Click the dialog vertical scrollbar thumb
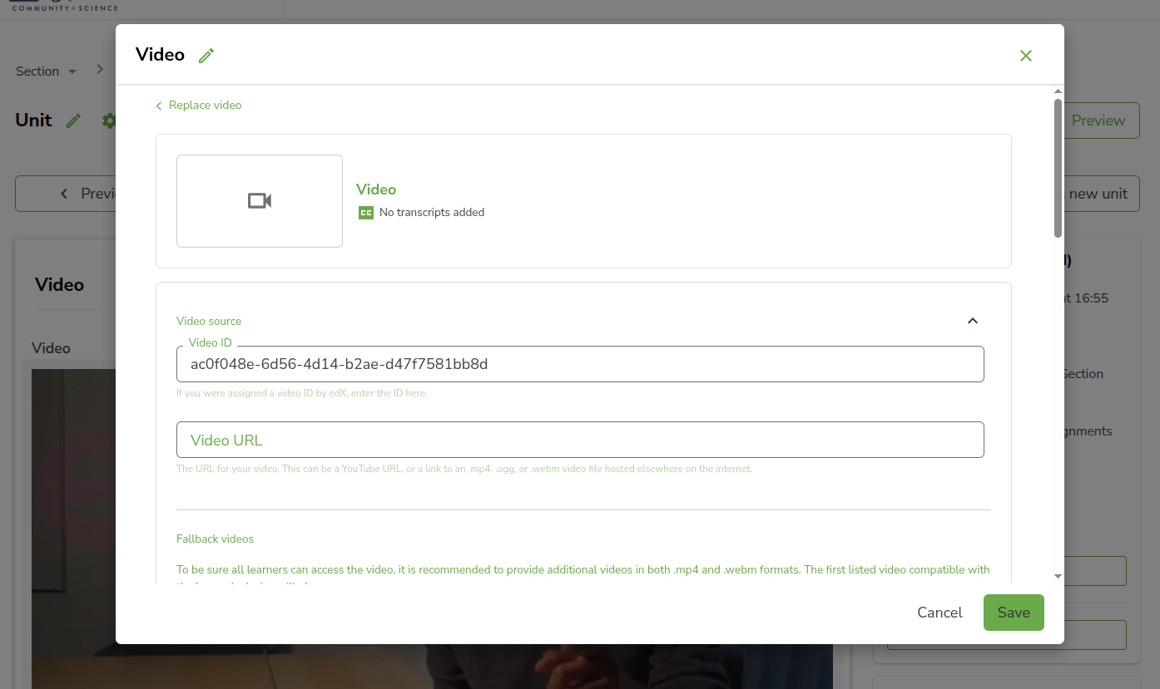Screen dimensions: 1160x689 tap(1058, 168)
